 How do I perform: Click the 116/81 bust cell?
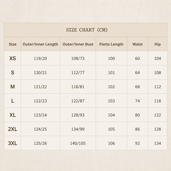pyautogui.click(x=78, y=87)
